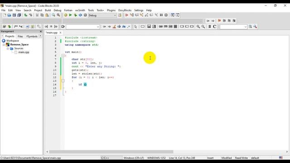290x163 pixels.
Task: Click the scrollbar left arrow
Action: coord(47,152)
